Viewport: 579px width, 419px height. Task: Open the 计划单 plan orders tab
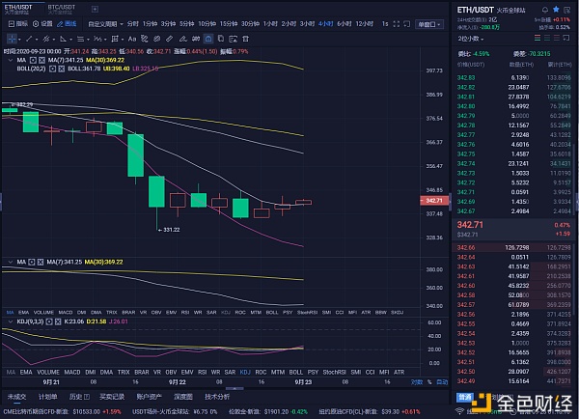coord(47,397)
